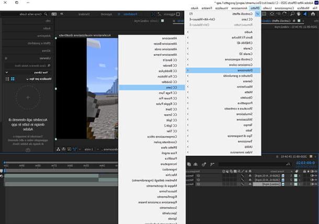
Task: Click the Cerca nella Guida magnifier icon
Action: [x=46, y=14]
